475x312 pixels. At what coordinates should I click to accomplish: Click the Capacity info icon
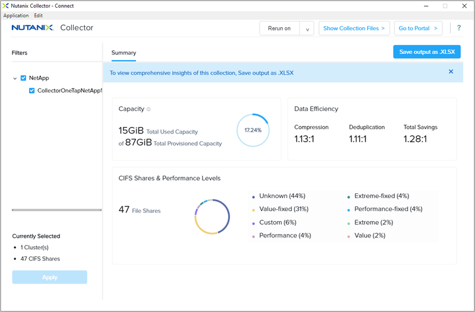point(148,109)
